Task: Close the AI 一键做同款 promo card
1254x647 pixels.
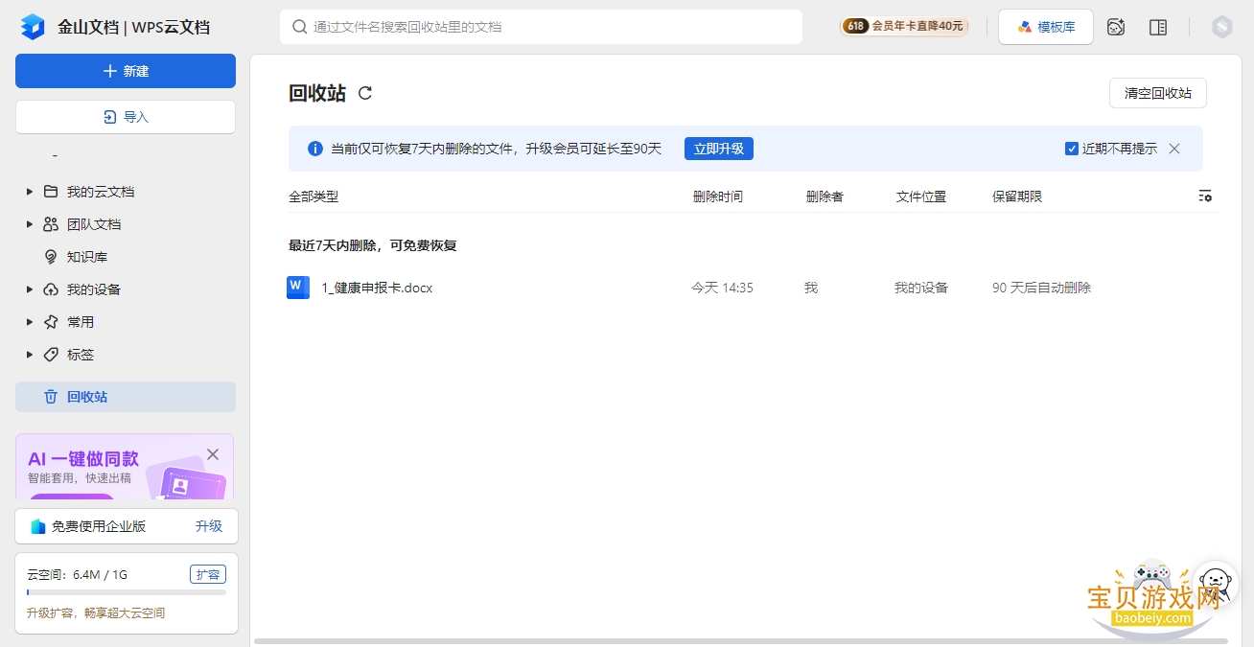Action: pos(213,453)
